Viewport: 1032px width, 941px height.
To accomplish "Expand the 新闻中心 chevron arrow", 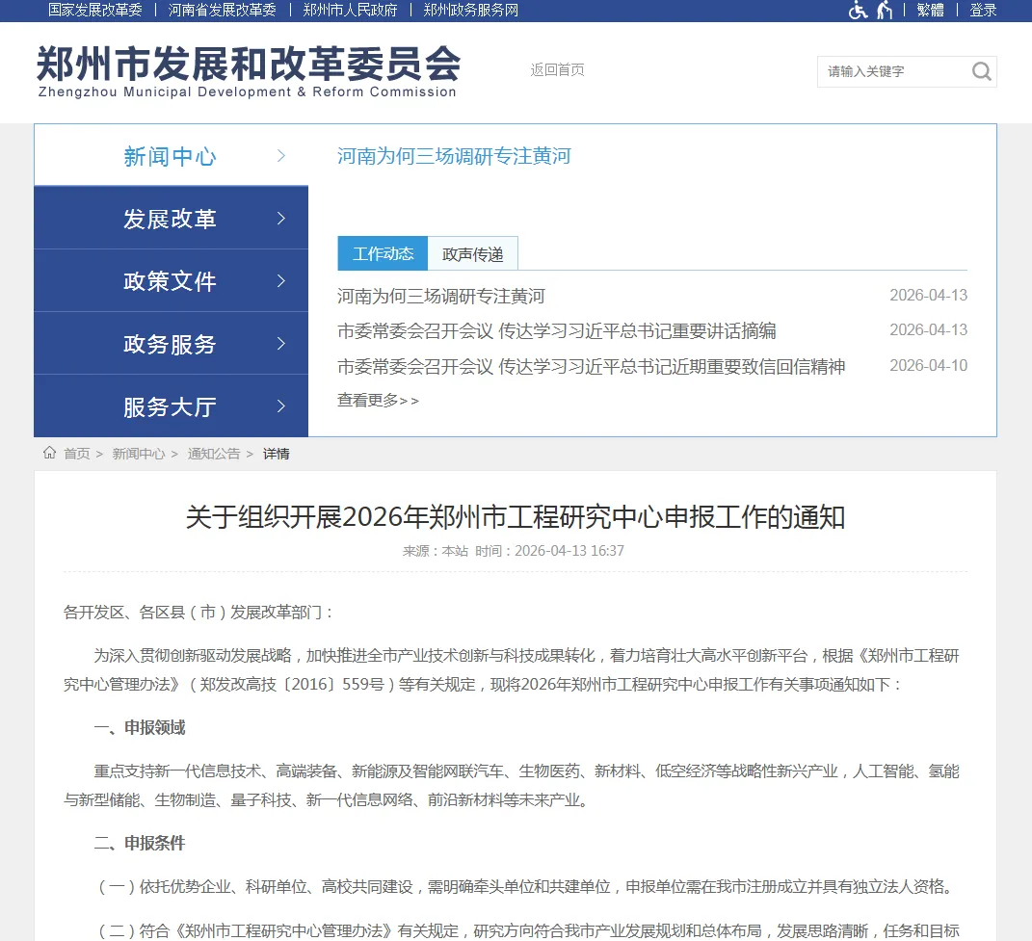I will click(x=281, y=156).
